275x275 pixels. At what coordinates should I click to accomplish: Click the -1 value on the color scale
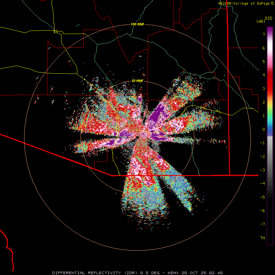tap(262, 143)
